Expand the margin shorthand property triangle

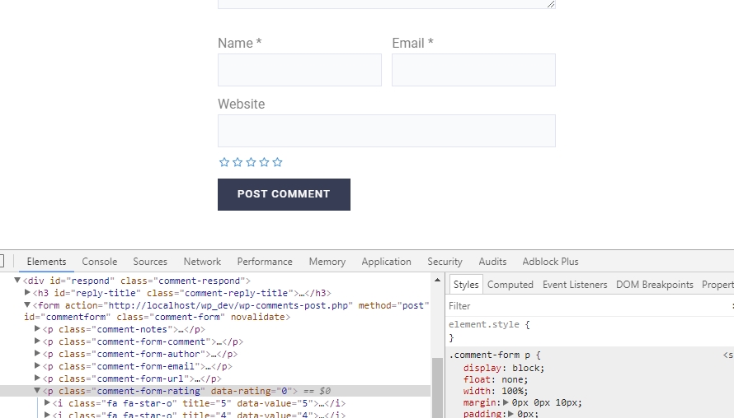506,402
